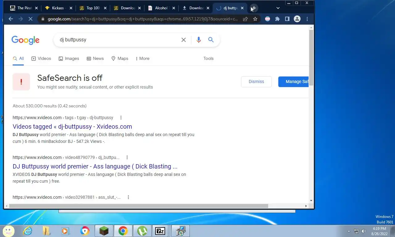Open Windows Media Player from the taskbar

pyautogui.click(x=65, y=231)
